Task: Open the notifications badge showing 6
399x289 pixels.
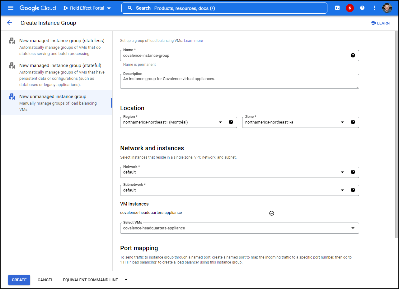Action: click(x=350, y=8)
